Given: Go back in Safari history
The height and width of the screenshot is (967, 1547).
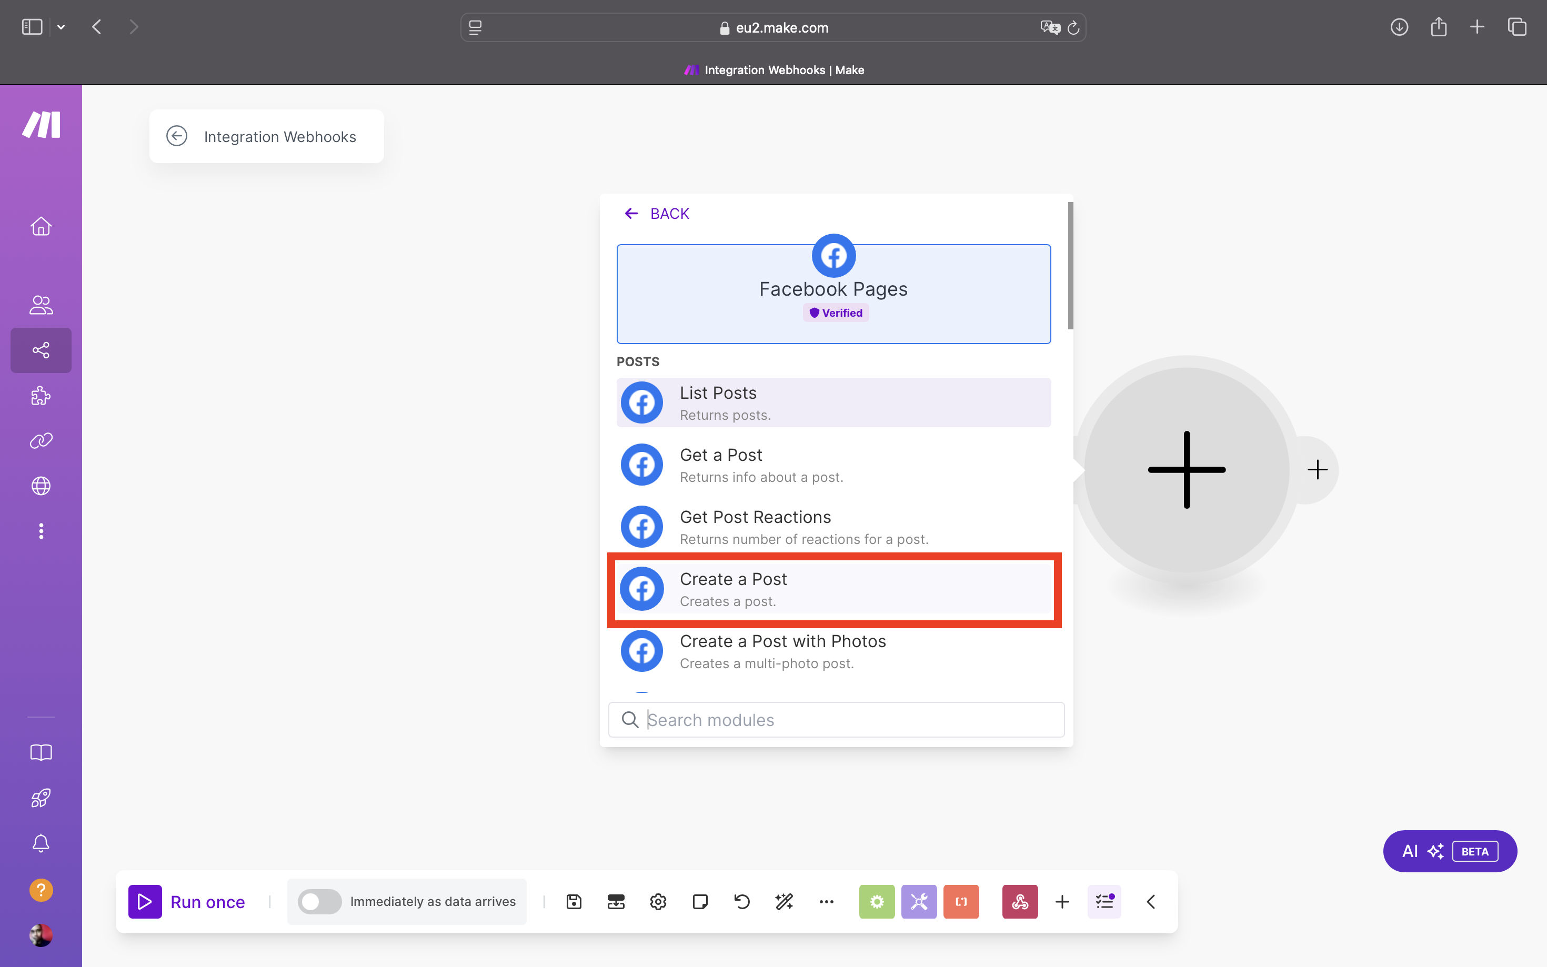Looking at the screenshot, I should coord(97,27).
